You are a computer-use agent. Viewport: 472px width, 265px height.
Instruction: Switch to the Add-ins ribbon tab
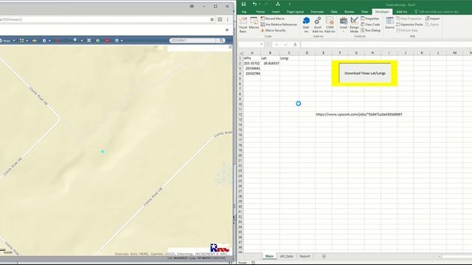pyautogui.click(x=401, y=12)
